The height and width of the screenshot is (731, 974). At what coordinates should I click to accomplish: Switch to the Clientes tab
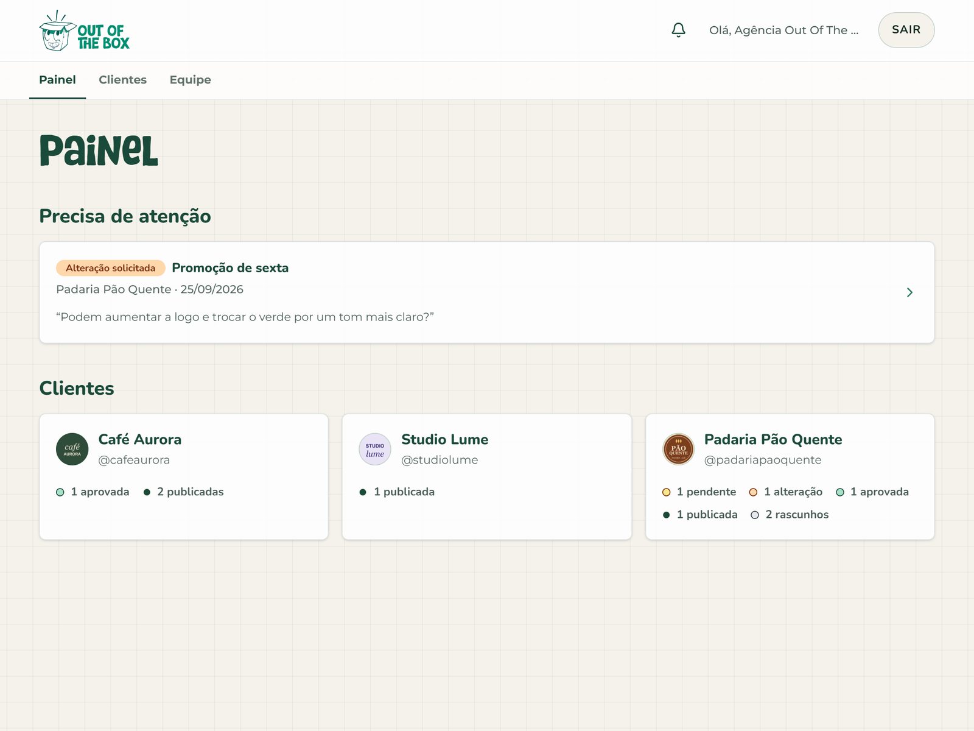(122, 80)
